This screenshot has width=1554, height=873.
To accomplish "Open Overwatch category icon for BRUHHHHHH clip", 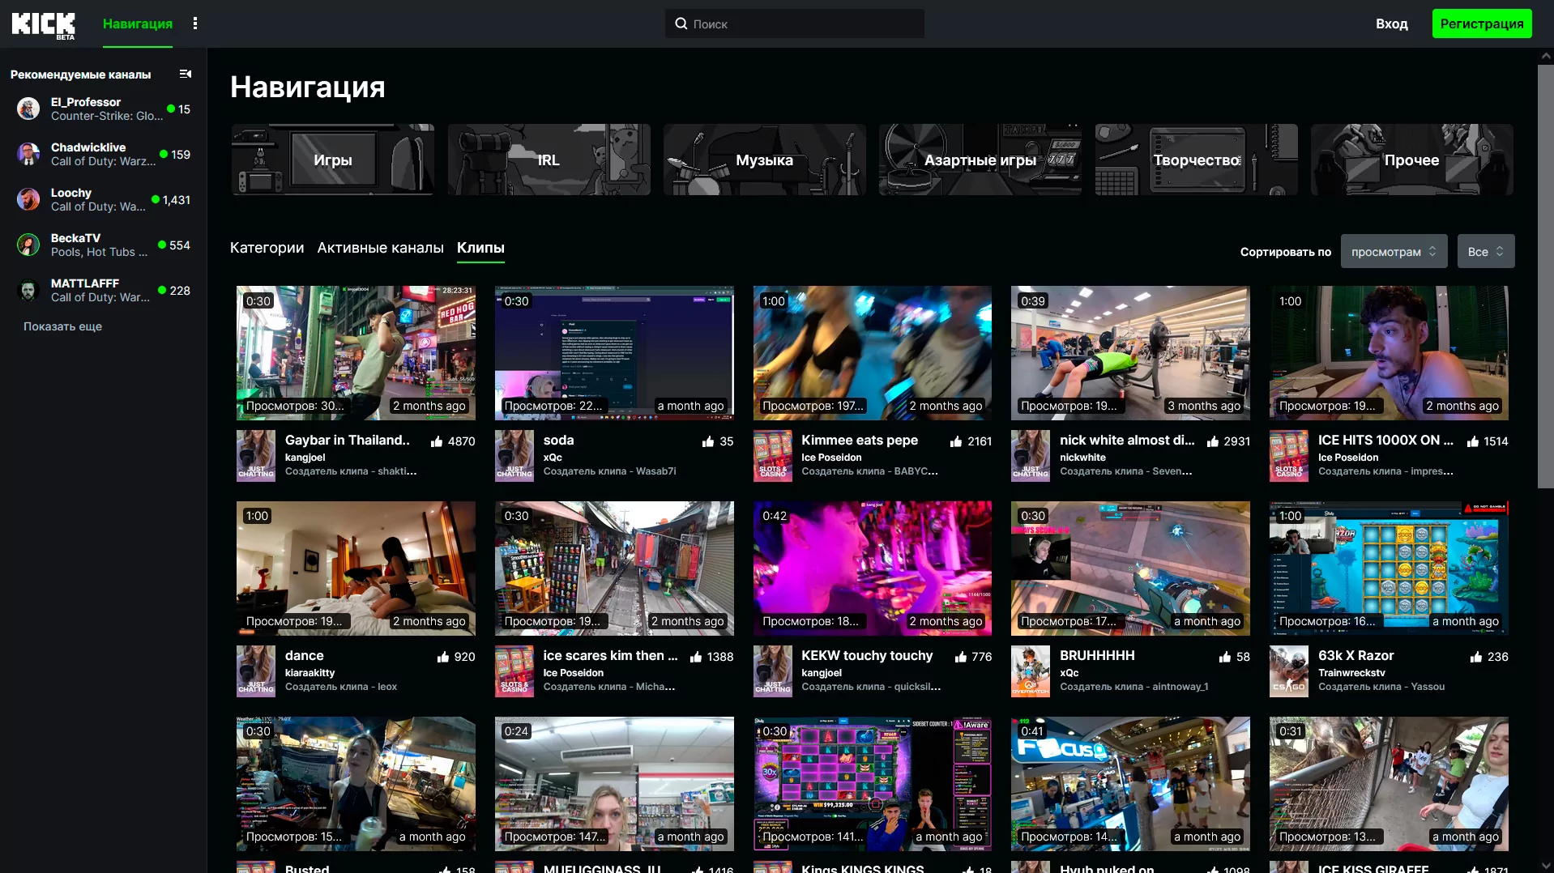I will click(1031, 671).
